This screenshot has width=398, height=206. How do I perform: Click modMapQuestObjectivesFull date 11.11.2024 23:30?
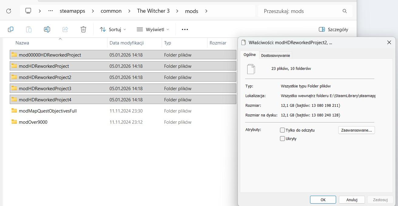tap(126, 111)
